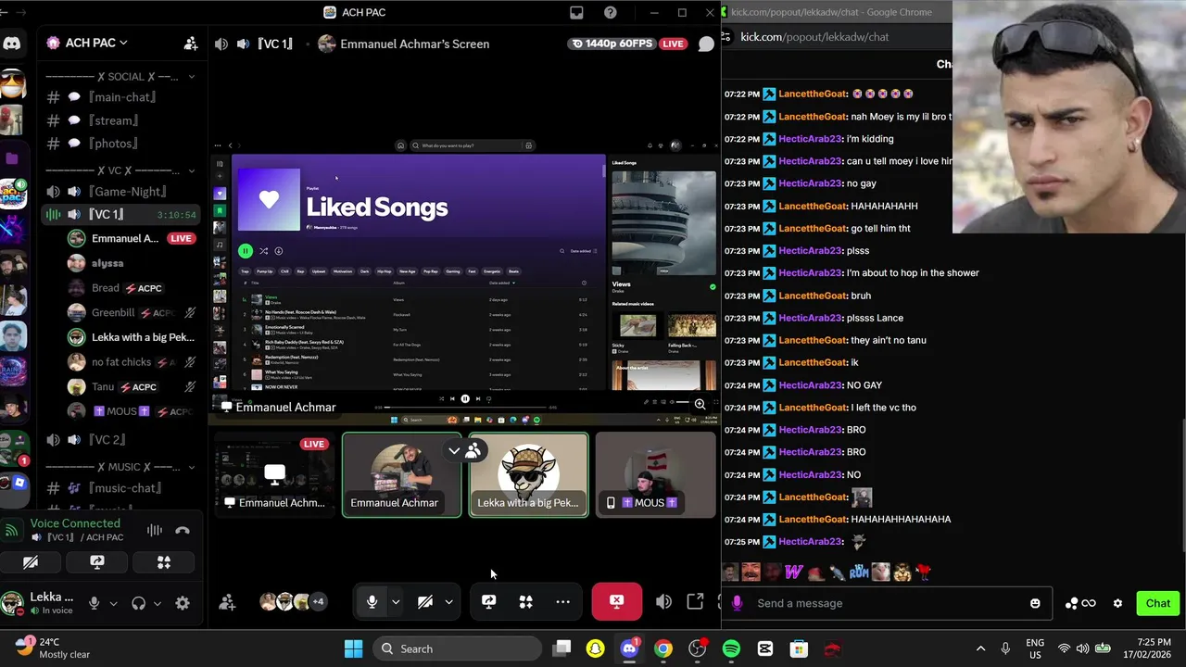Adjust stream volume speaker icon

[663, 602]
